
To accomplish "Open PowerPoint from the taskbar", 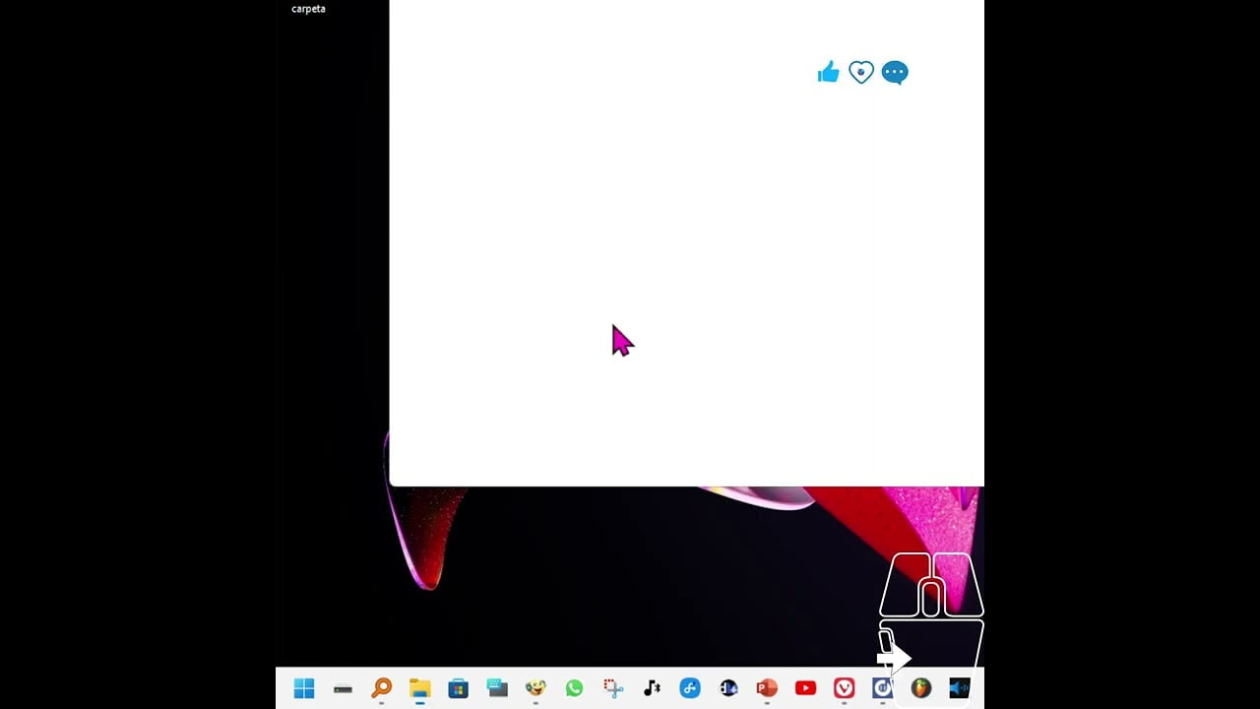I will pos(767,688).
